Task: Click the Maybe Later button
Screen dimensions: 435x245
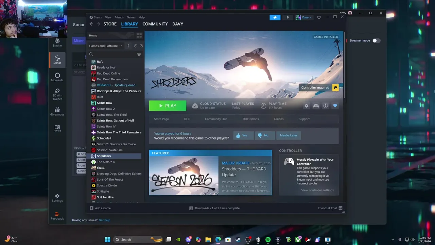Action: 289,135
